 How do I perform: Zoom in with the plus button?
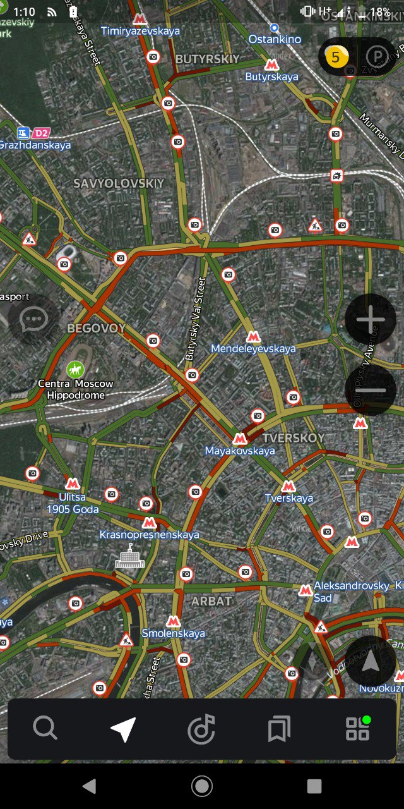pos(371,320)
